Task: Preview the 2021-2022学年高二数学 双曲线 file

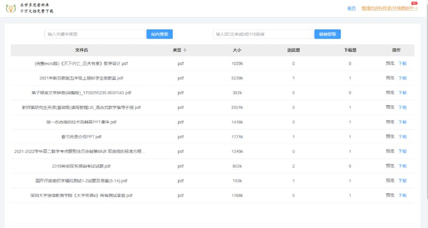Action: pos(389,152)
